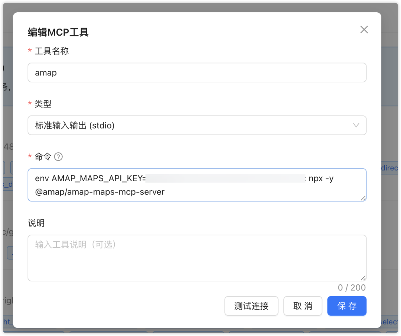Screen dimensions: 401x336
Task: Click the 取消 cancel button
Action: (303, 306)
